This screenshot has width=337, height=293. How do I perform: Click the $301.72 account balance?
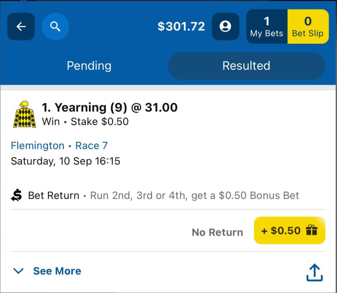click(181, 27)
